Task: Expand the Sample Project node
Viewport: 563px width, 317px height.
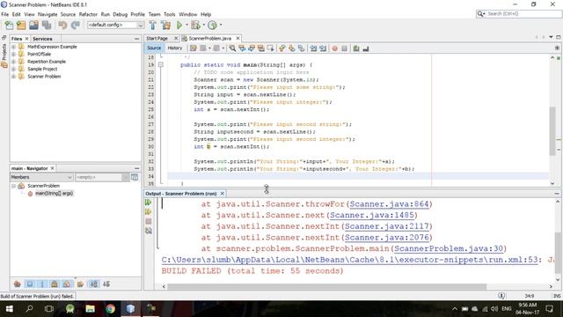Action: 13,69
